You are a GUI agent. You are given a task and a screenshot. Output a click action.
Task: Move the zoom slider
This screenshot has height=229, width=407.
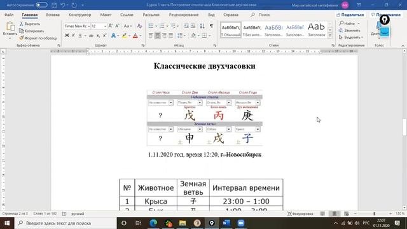coord(374,214)
